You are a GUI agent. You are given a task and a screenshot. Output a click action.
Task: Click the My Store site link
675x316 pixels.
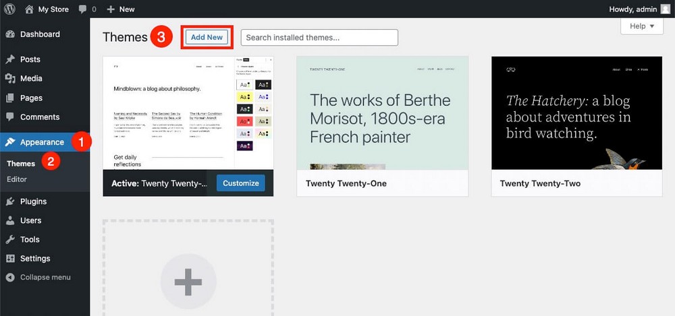53,9
